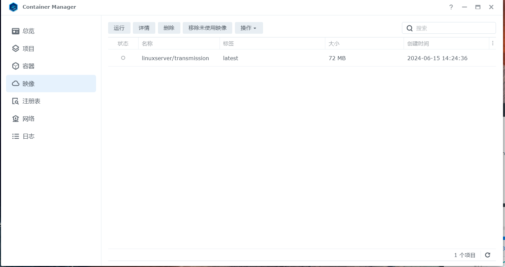Refresh the image list
The image size is (505, 267).
pyautogui.click(x=488, y=255)
